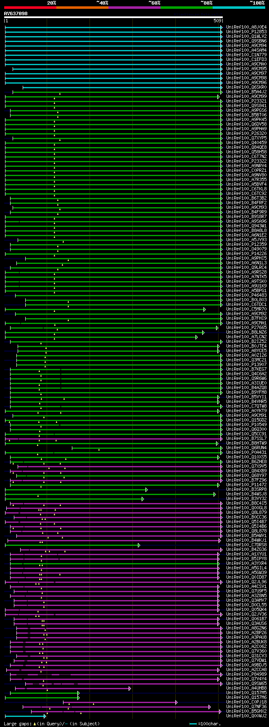Click the Large gaps legend text
The width and height of the screenshot is (269, 727).
point(52,724)
